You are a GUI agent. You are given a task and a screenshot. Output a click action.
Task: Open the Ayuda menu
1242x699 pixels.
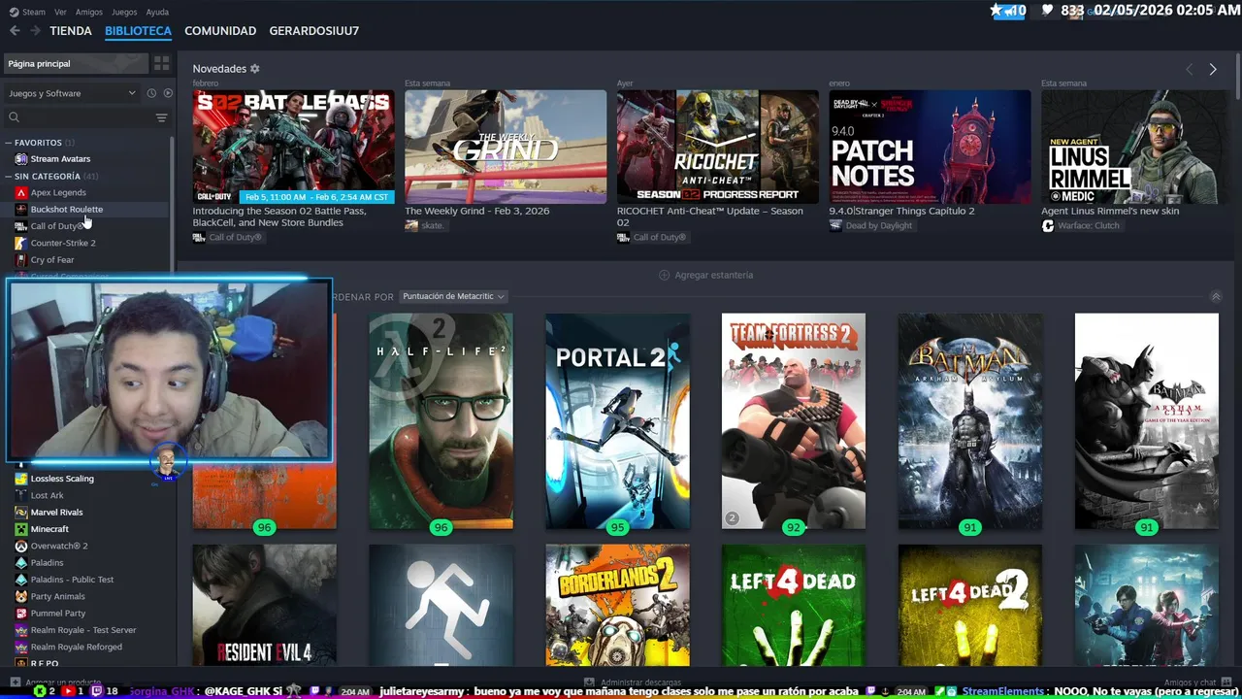(x=157, y=12)
